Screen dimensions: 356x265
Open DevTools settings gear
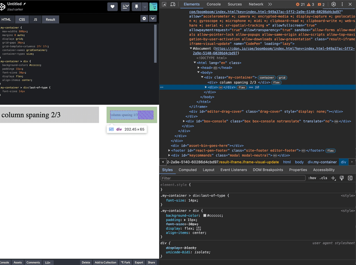333,4
